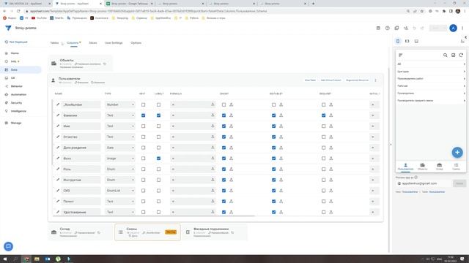Viewport: 469px width, 263px height.
Task: Click the edit pencil for Фамилия column
Action: pyautogui.click(x=58, y=115)
